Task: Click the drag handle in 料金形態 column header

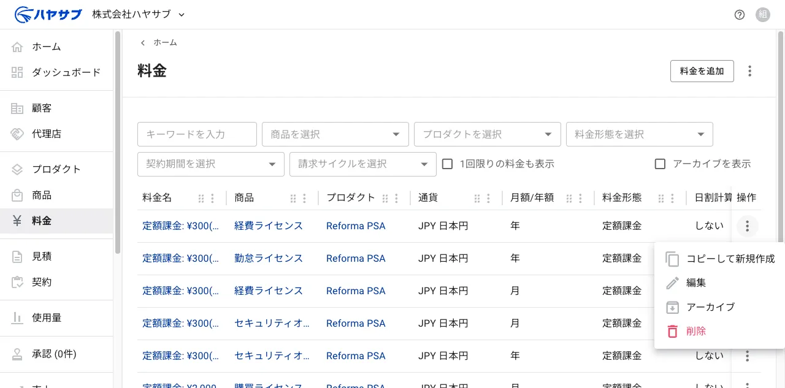Action: click(661, 199)
